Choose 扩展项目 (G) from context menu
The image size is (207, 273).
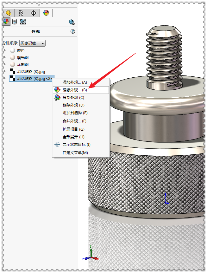point(81,129)
